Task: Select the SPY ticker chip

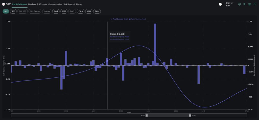Action: pyautogui.click(x=13, y=11)
